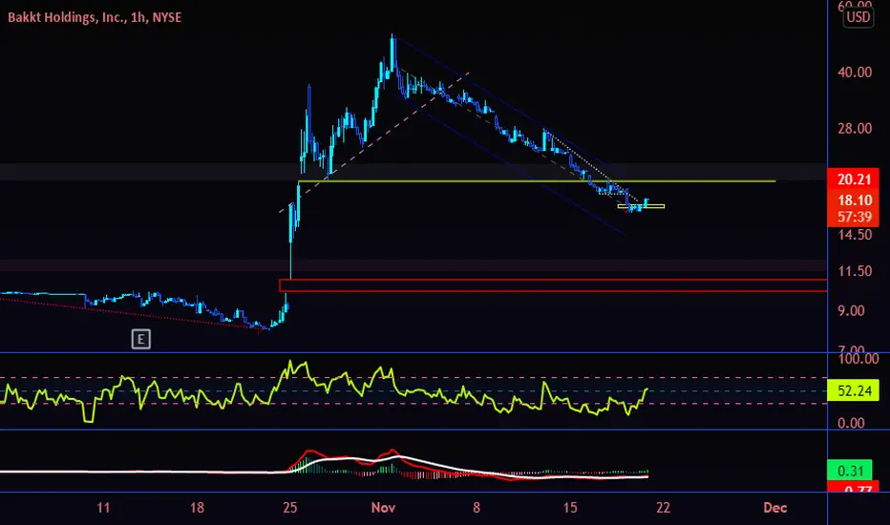This screenshot has height=525, width=890.
Task: Click the 15 date axis label
Action: [x=570, y=508]
